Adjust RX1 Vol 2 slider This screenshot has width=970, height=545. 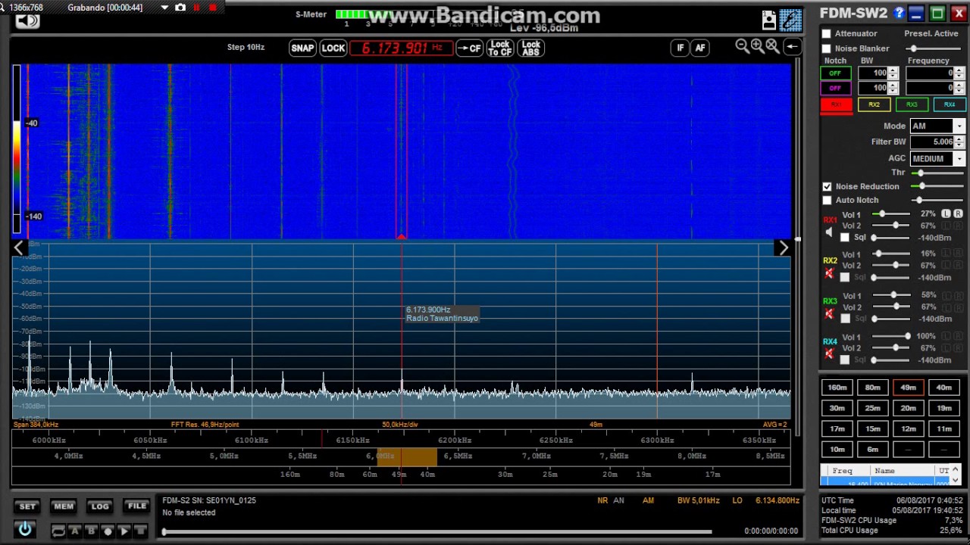(x=890, y=226)
